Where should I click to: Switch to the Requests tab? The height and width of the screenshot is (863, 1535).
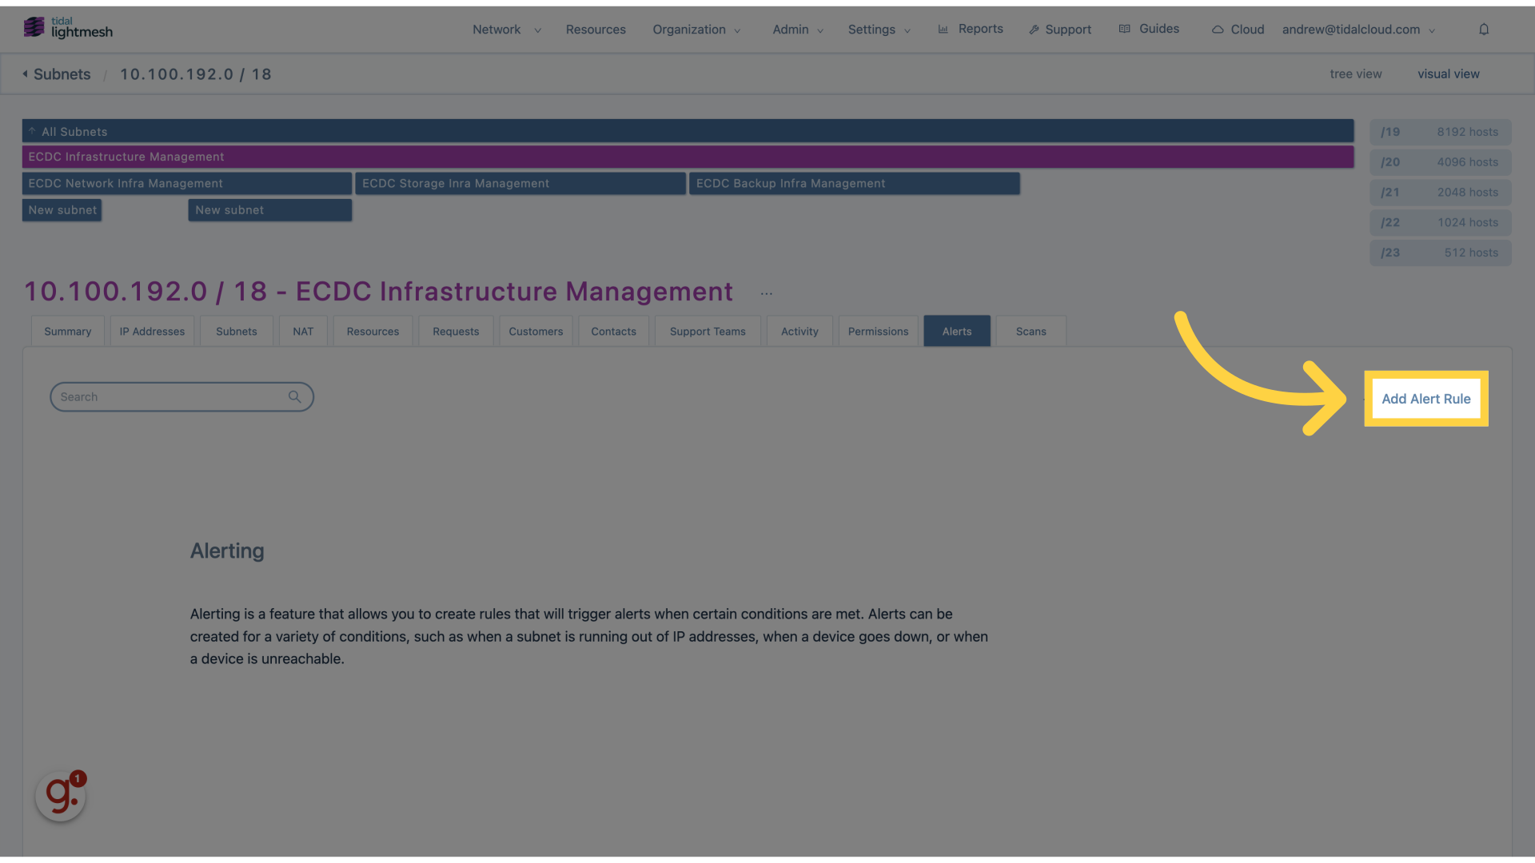tap(456, 331)
